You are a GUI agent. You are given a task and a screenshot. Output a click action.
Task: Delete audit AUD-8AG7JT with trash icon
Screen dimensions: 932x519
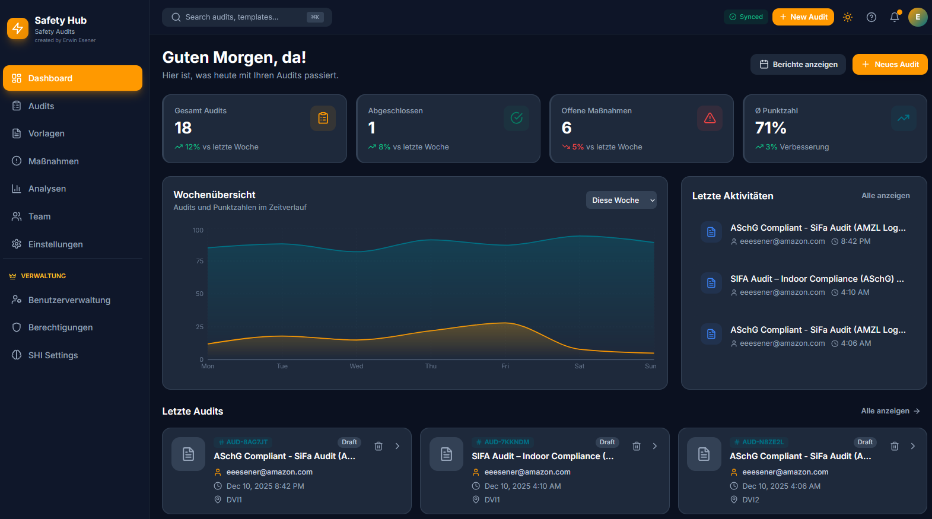(378, 446)
